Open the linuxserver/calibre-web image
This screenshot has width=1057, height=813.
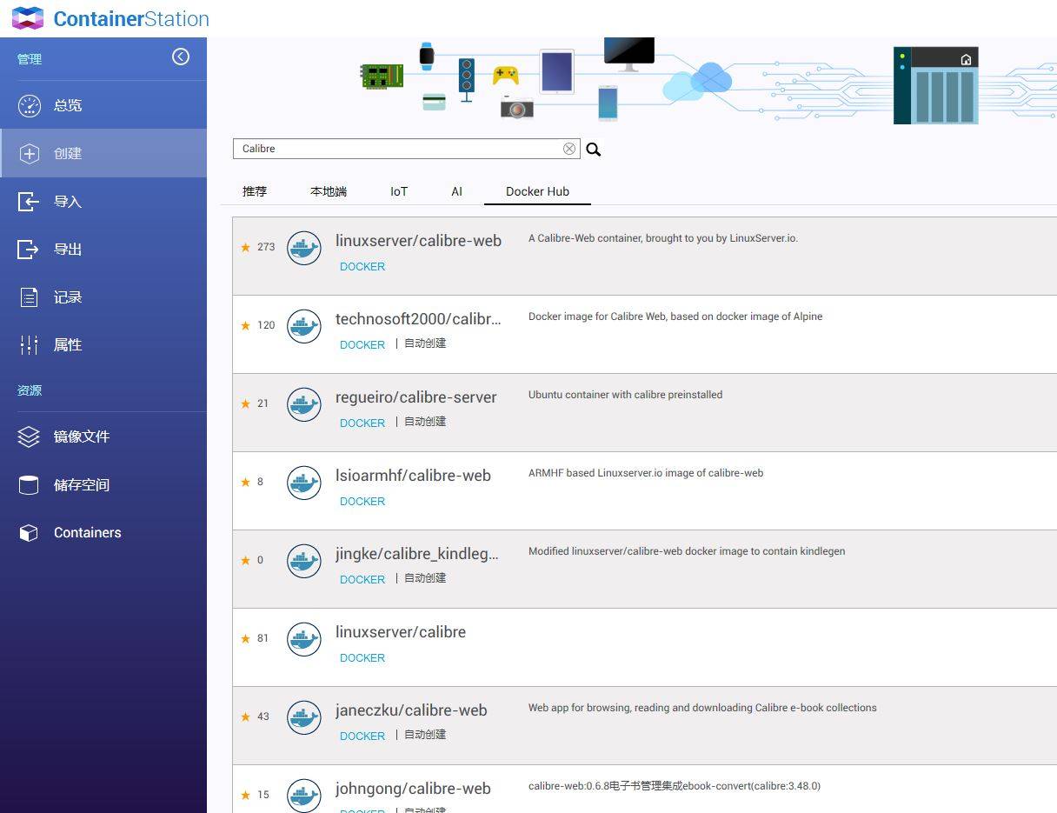coord(418,241)
